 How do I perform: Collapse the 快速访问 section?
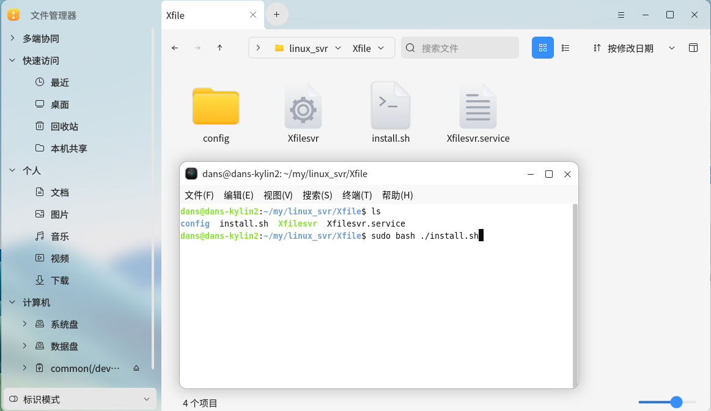pos(12,60)
